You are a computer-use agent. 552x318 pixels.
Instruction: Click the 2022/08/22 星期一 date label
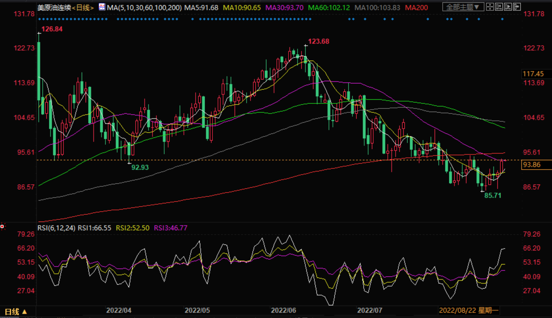point(469,311)
